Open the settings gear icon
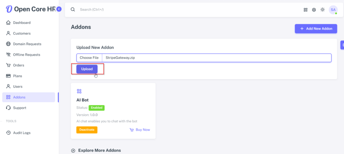 tap(314, 10)
